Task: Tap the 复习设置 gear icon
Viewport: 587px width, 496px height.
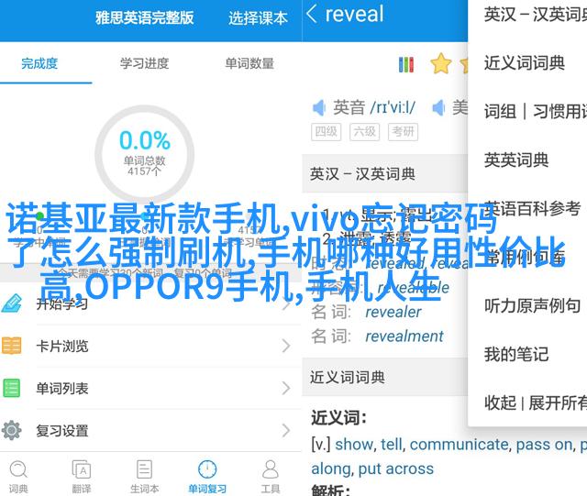Action: click(11, 430)
